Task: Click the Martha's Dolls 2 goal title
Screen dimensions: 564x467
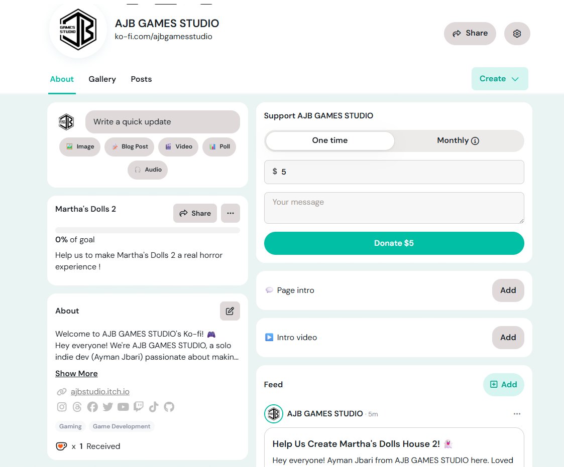Action: tap(85, 209)
